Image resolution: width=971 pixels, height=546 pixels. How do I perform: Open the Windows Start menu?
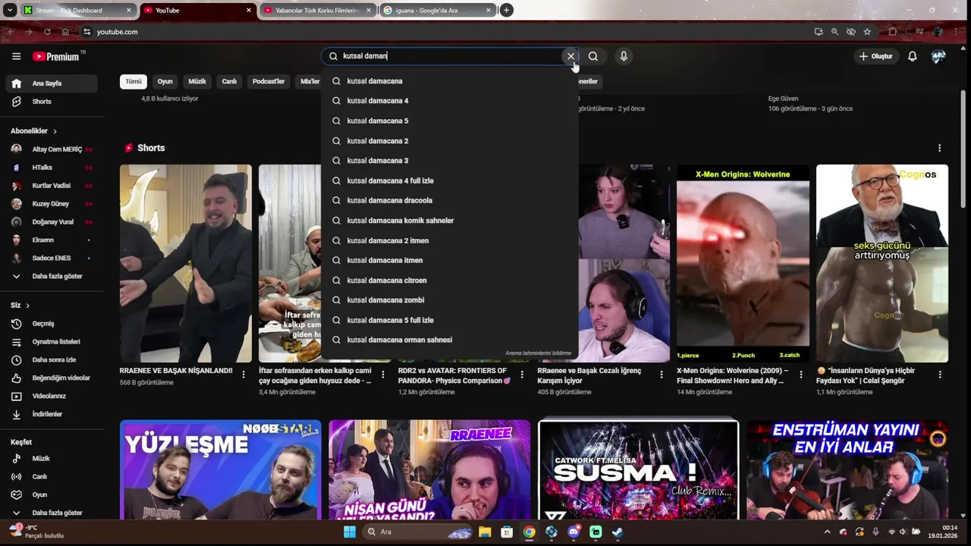(350, 532)
